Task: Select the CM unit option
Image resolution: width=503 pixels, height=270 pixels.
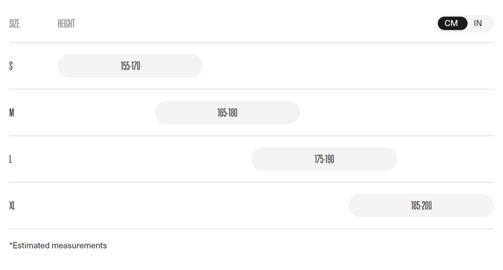Action: pyautogui.click(x=451, y=23)
